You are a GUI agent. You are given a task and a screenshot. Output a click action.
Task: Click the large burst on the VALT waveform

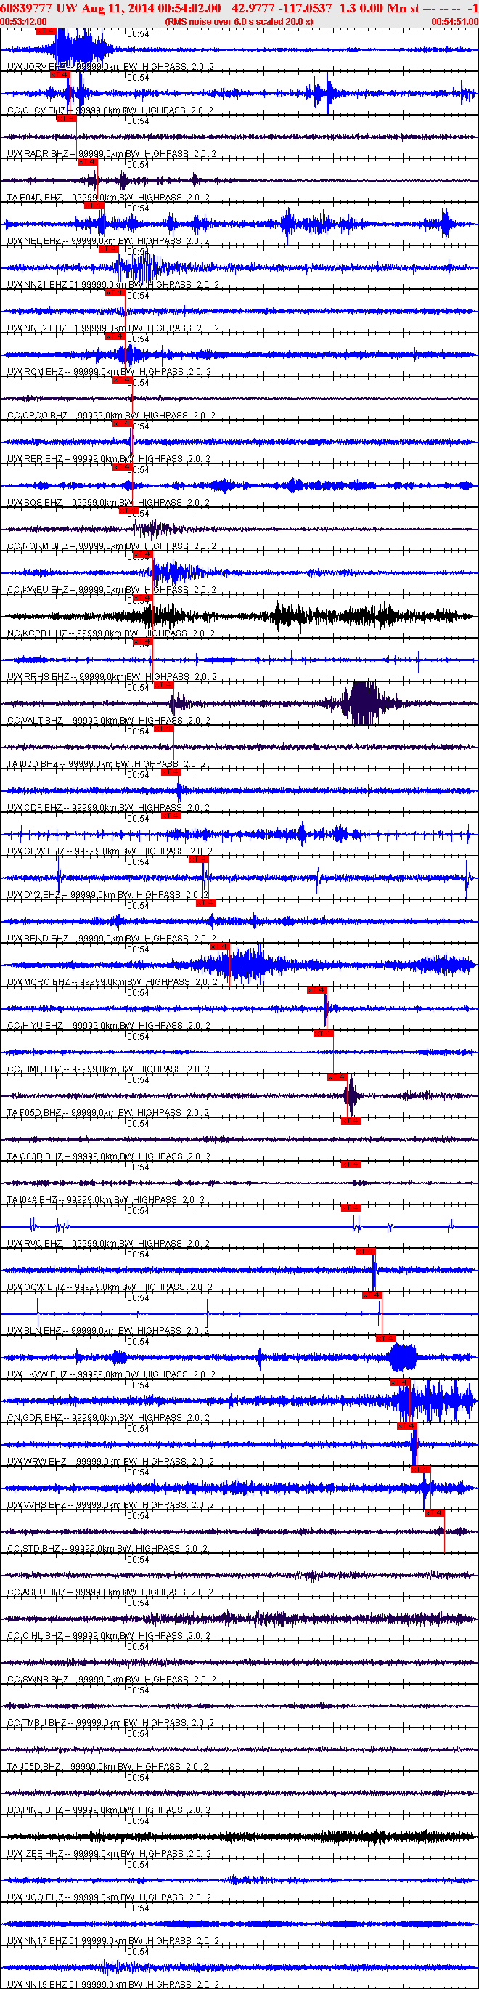[363, 702]
